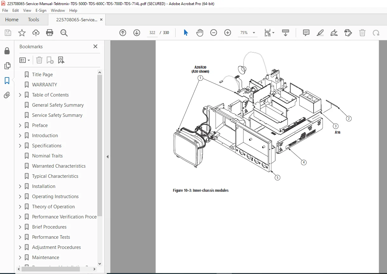Open the Sign document pen tool
Screen dimensions: 387x274
point(334,33)
